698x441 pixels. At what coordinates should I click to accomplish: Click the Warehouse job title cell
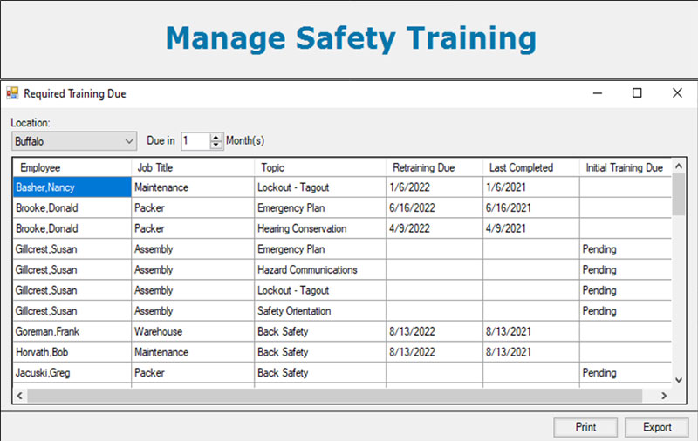pos(193,332)
